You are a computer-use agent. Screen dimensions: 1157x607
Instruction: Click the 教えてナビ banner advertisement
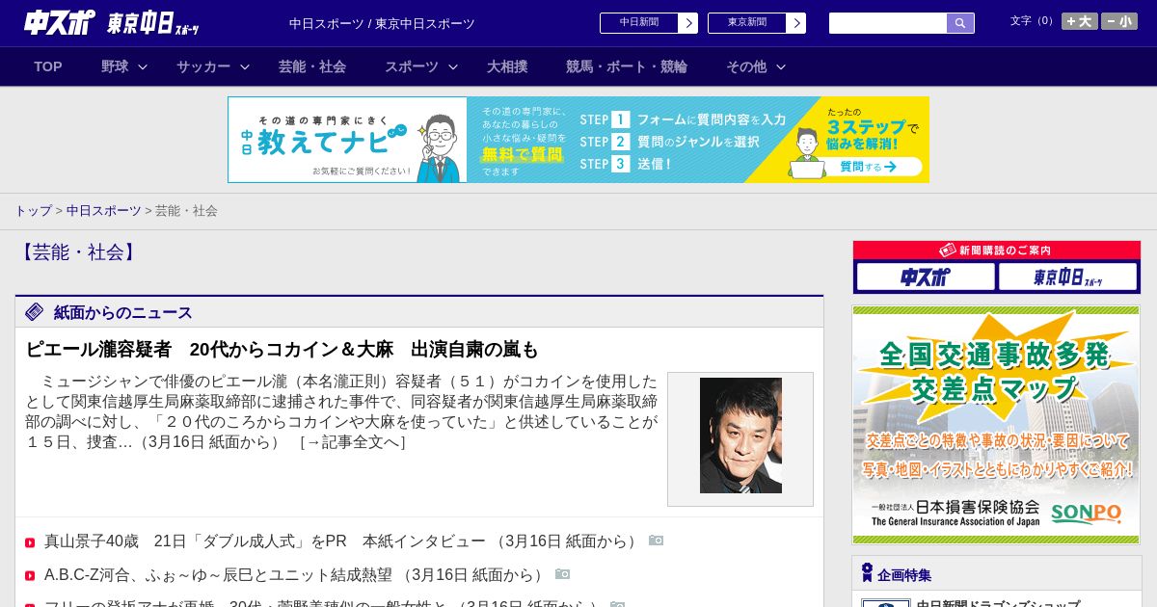click(578, 140)
